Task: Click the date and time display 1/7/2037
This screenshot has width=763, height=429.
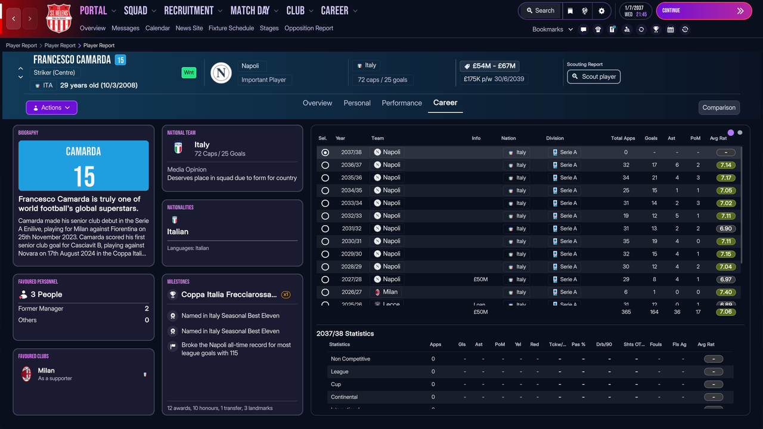Action: point(636,11)
